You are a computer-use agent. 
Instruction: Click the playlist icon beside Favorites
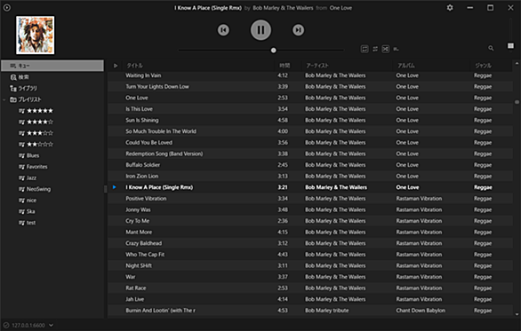pos(21,167)
